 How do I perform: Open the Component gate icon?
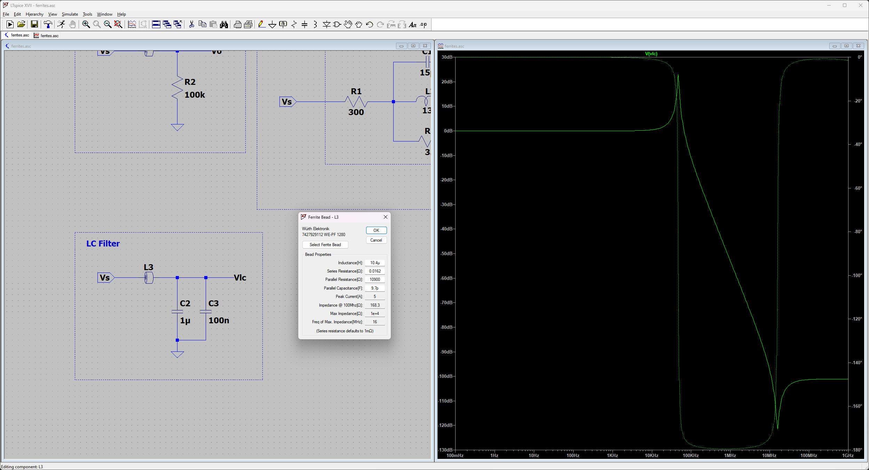[337, 24]
